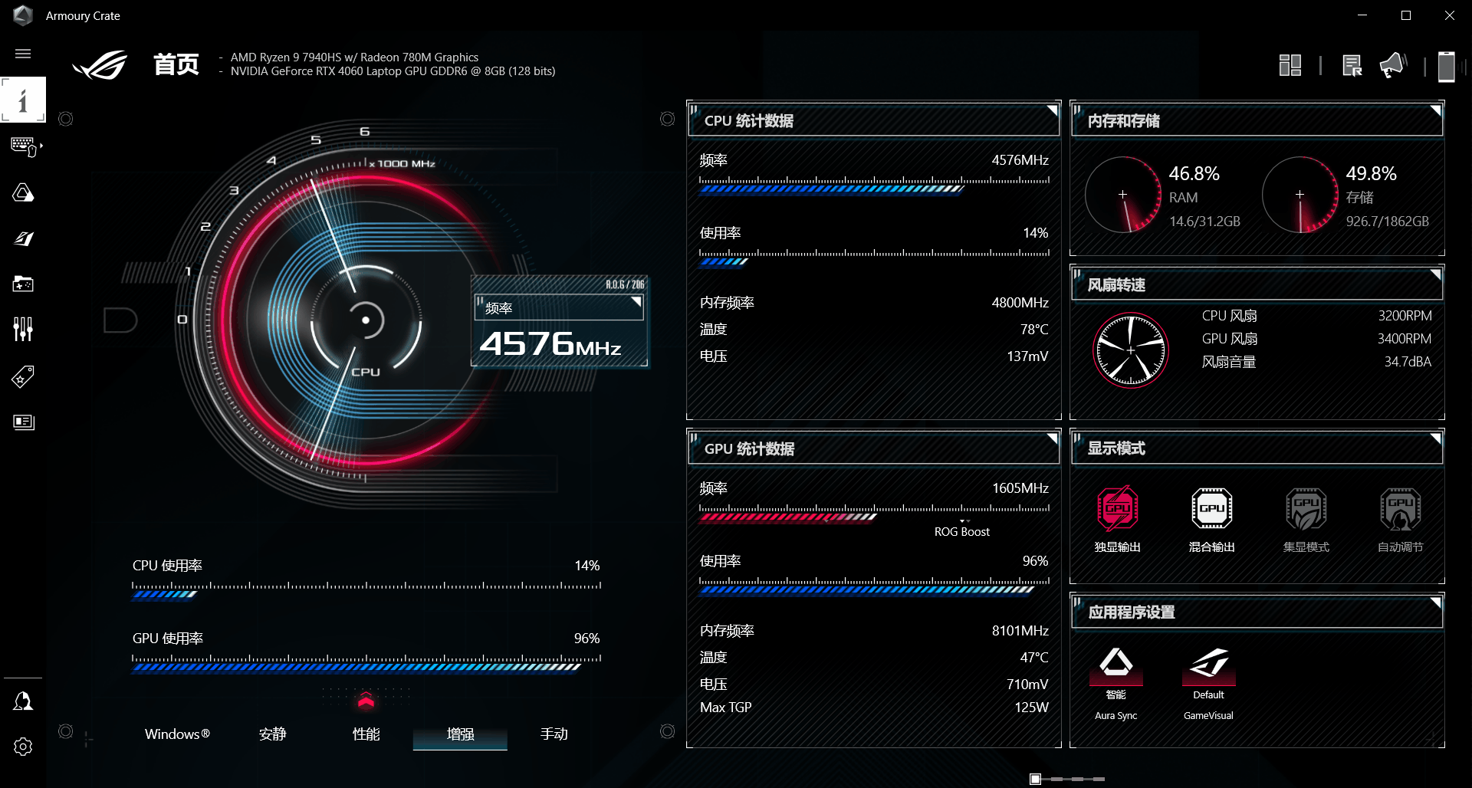Maximize the Armoury Crate window
The height and width of the screenshot is (788, 1472).
point(1406,15)
